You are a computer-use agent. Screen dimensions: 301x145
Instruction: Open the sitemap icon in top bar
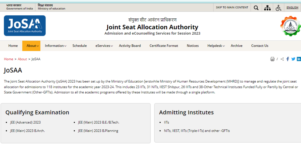click(x=267, y=8)
